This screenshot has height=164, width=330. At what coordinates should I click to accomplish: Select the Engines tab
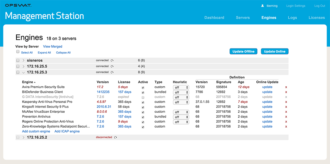269,18
